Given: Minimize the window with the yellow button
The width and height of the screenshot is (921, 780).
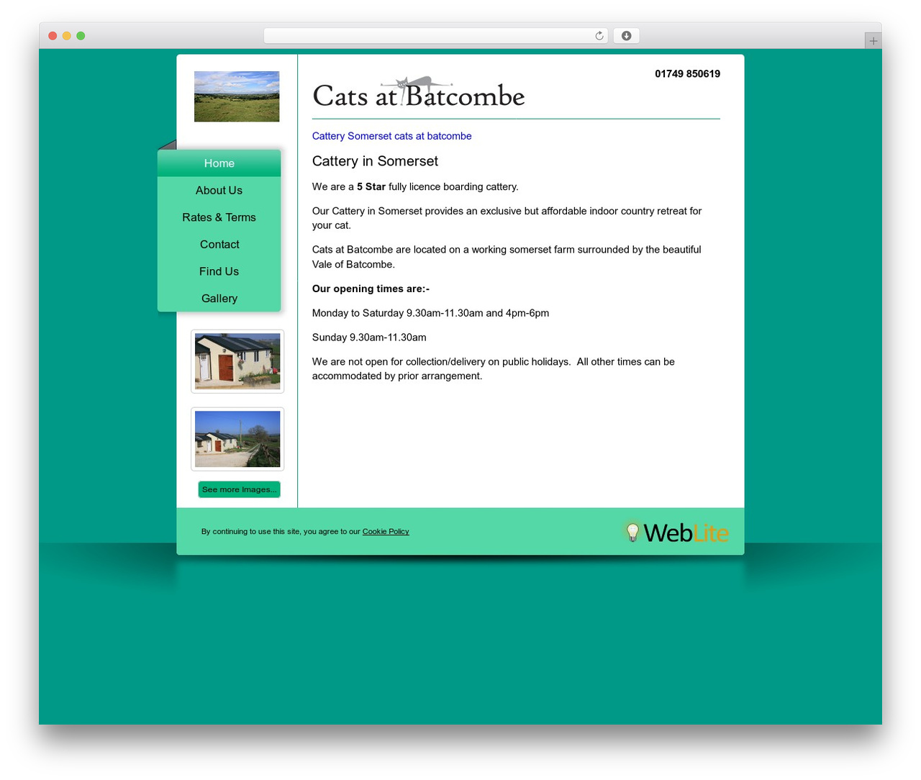Looking at the screenshot, I should (x=67, y=36).
